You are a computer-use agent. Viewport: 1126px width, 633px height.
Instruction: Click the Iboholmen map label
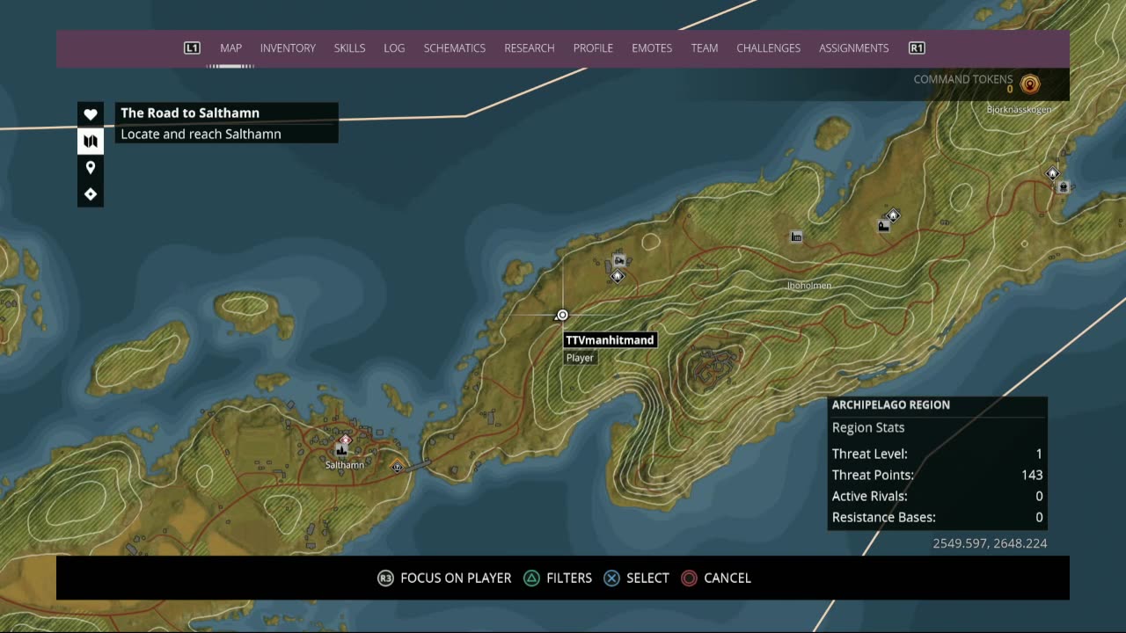coord(809,286)
